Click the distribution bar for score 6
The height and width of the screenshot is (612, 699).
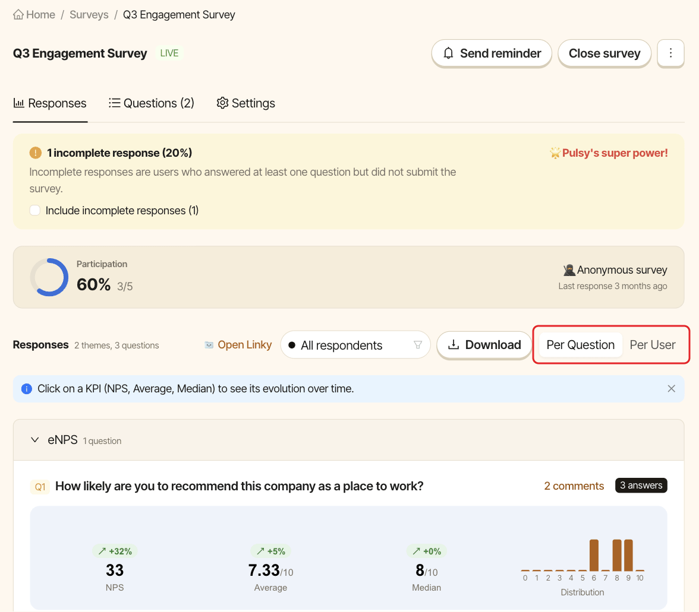[x=594, y=555]
